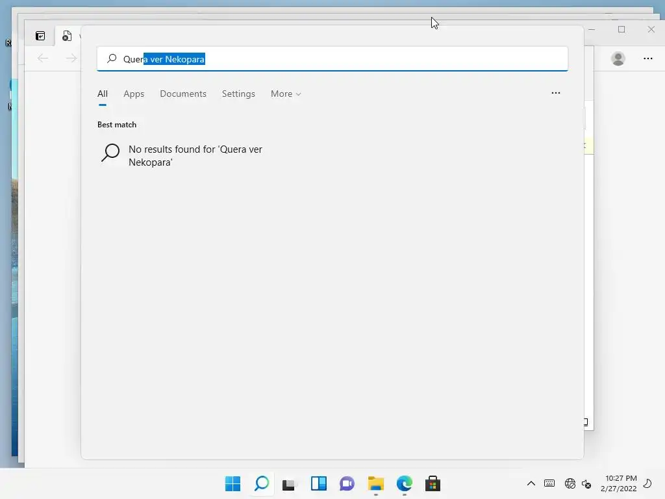
Task: Open Teams Chat from the taskbar
Action: (x=347, y=483)
